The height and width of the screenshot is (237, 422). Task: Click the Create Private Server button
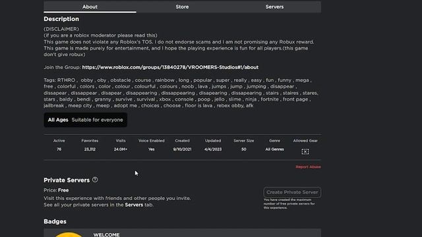click(292, 192)
